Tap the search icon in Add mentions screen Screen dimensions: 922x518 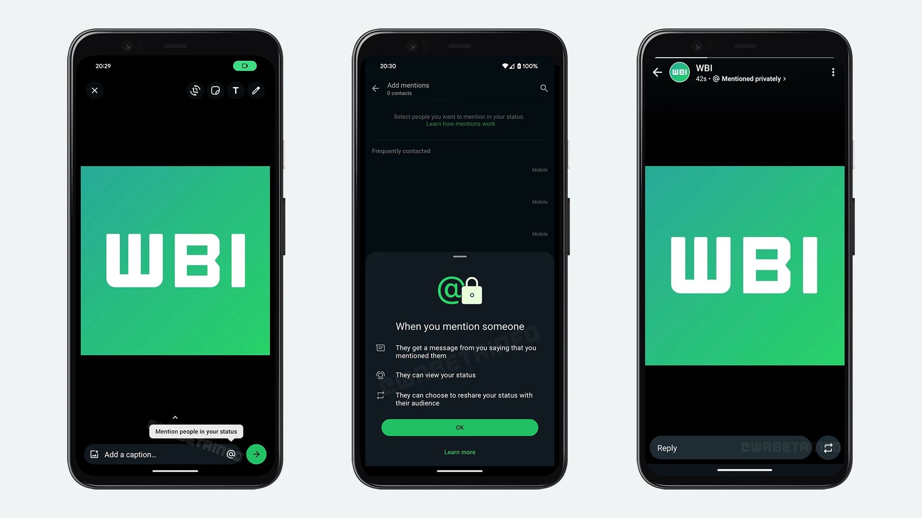point(543,88)
